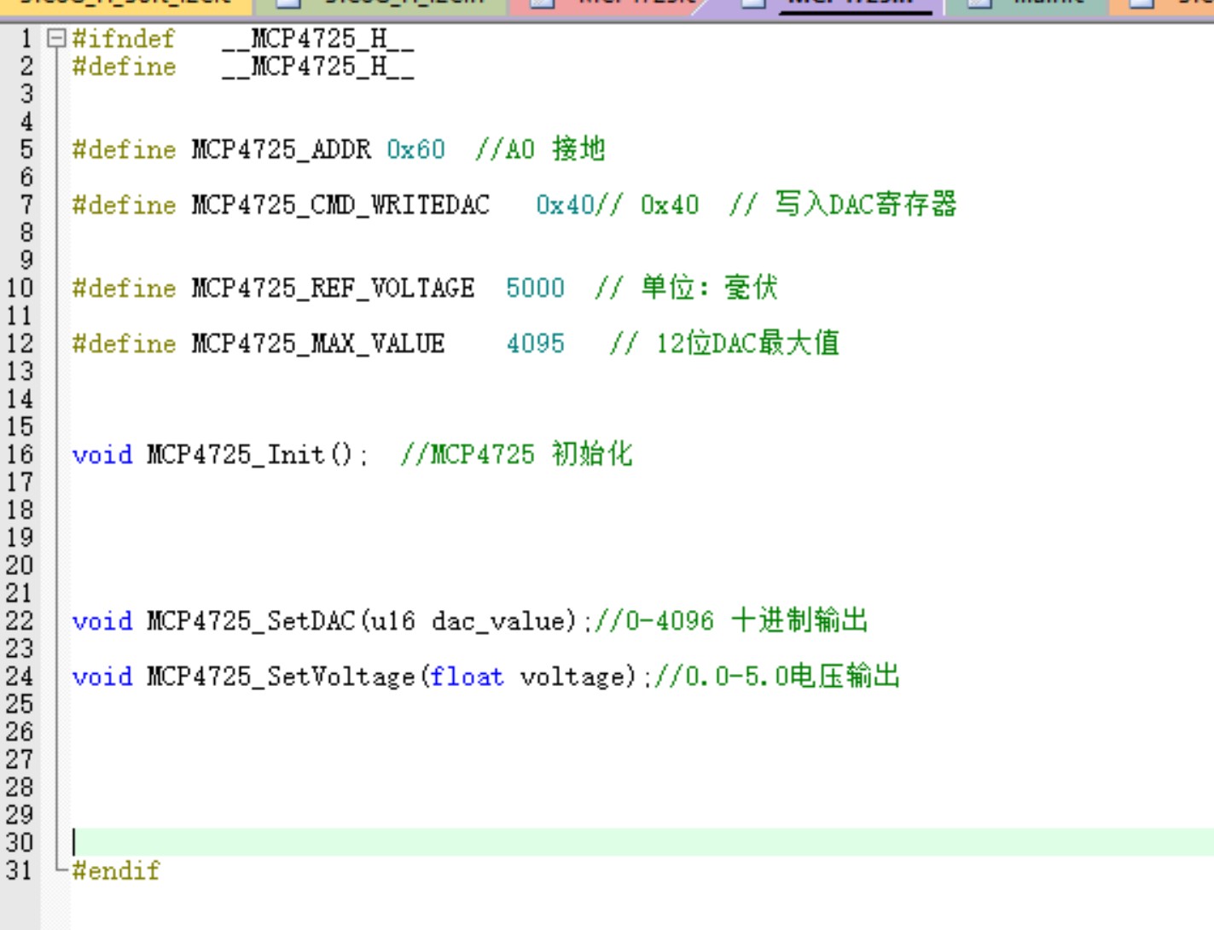Screen dimensions: 1214x930
Task: Click line number 31 in the gutter
Action: tap(20, 871)
